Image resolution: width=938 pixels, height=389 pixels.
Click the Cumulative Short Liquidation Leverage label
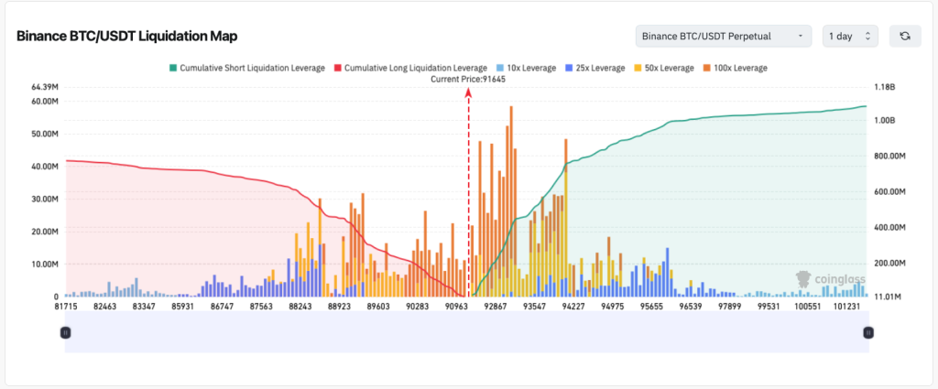(x=252, y=68)
